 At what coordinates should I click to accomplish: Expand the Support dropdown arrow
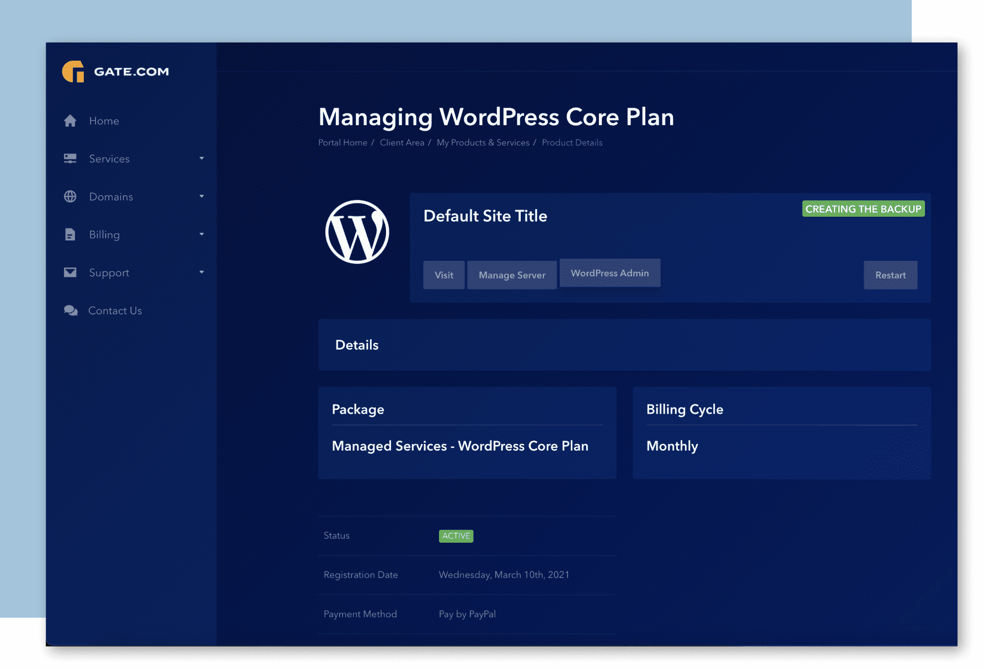point(201,272)
